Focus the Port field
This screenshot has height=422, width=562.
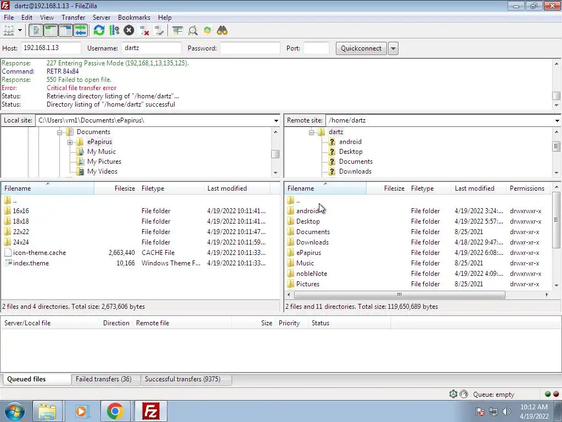coord(316,48)
